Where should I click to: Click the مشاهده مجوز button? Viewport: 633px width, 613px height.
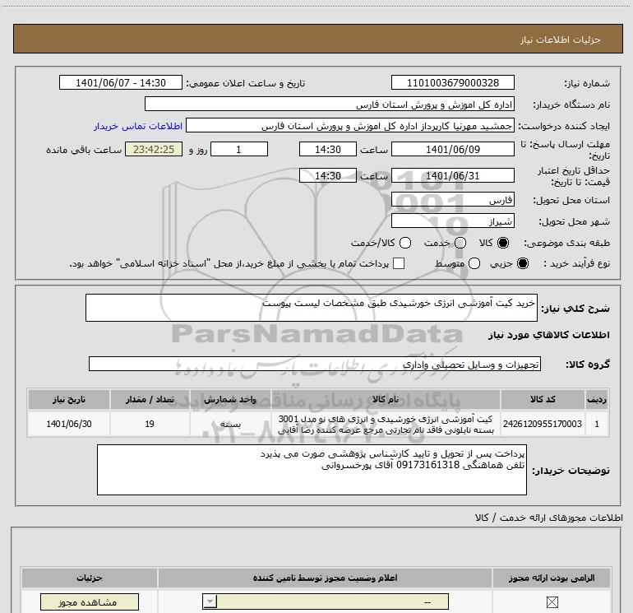[x=90, y=602]
